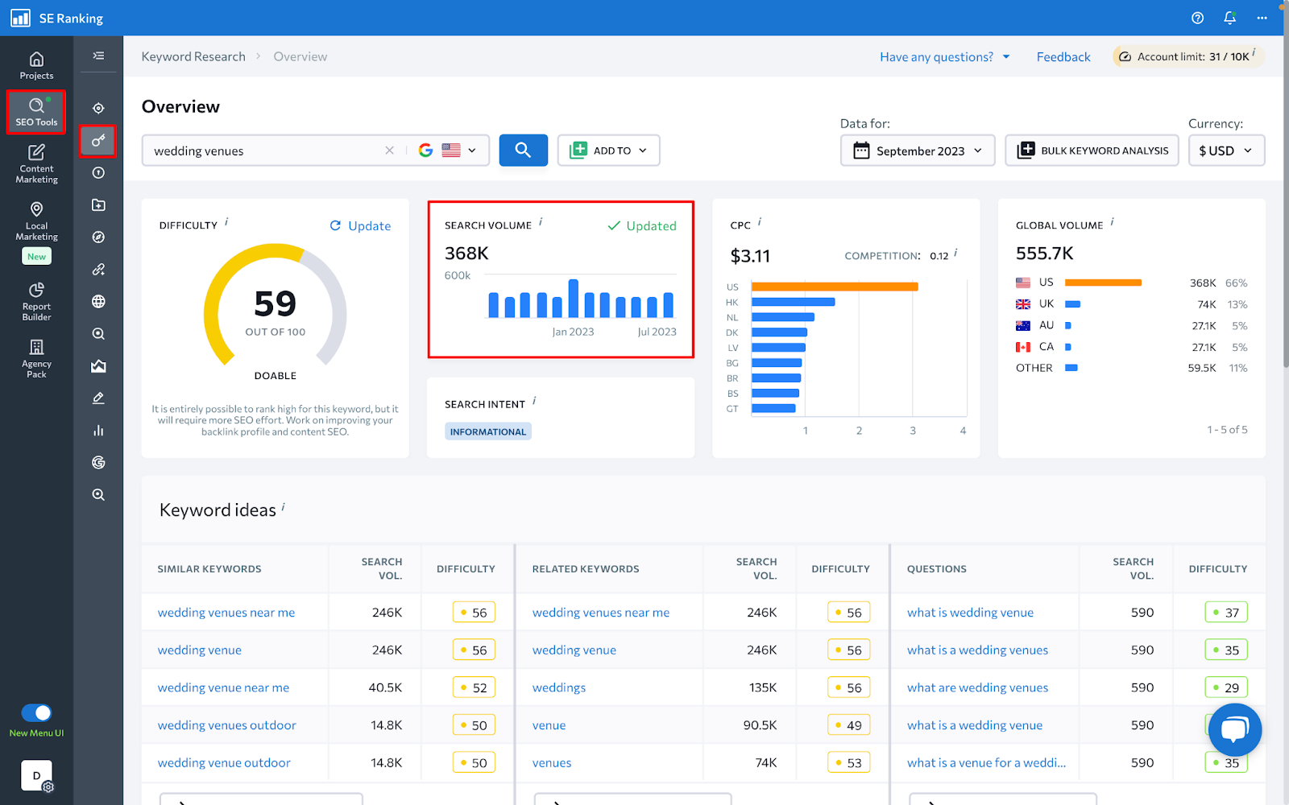Click the Bulk Keyword Analysis button

click(1092, 151)
